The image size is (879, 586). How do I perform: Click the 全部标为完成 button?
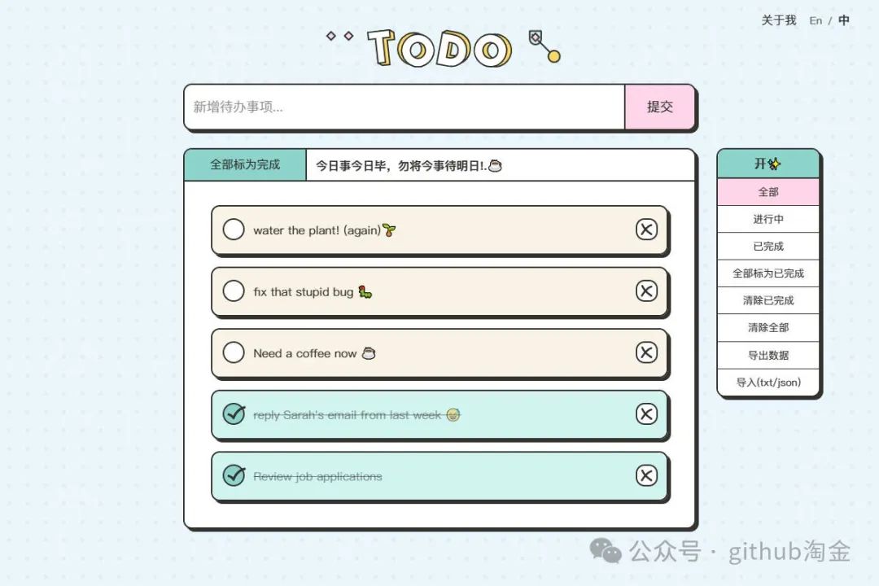pyautogui.click(x=245, y=165)
